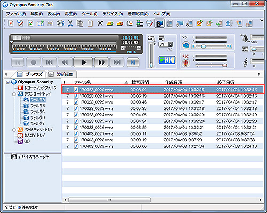Click the playback speed 50% slider
Viewport: 267px width, 213px height.
(257, 37)
